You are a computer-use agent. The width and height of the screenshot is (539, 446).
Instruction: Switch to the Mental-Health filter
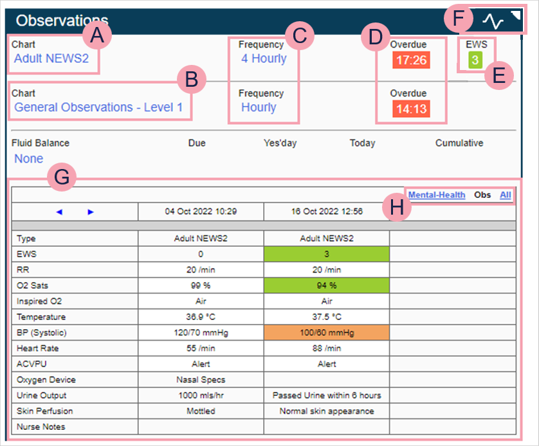click(x=437, y=195)
